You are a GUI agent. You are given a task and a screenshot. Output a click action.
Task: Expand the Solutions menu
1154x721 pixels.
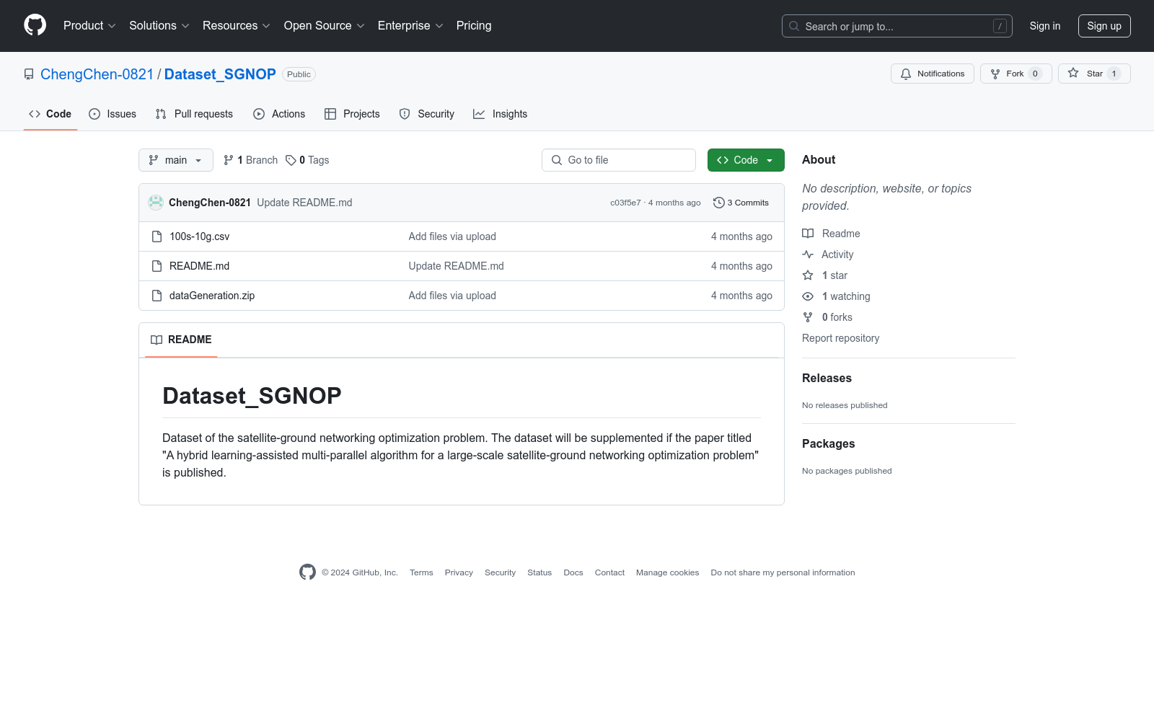pos(159,26)
